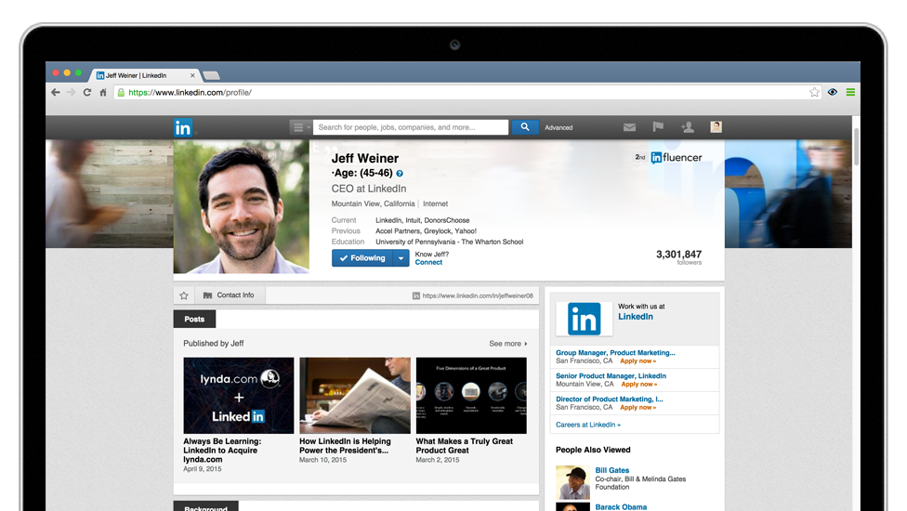Open 'What Makes a Truly Great Product' title
This screenshot has width=907, height=511.
[x=465, y=446]
